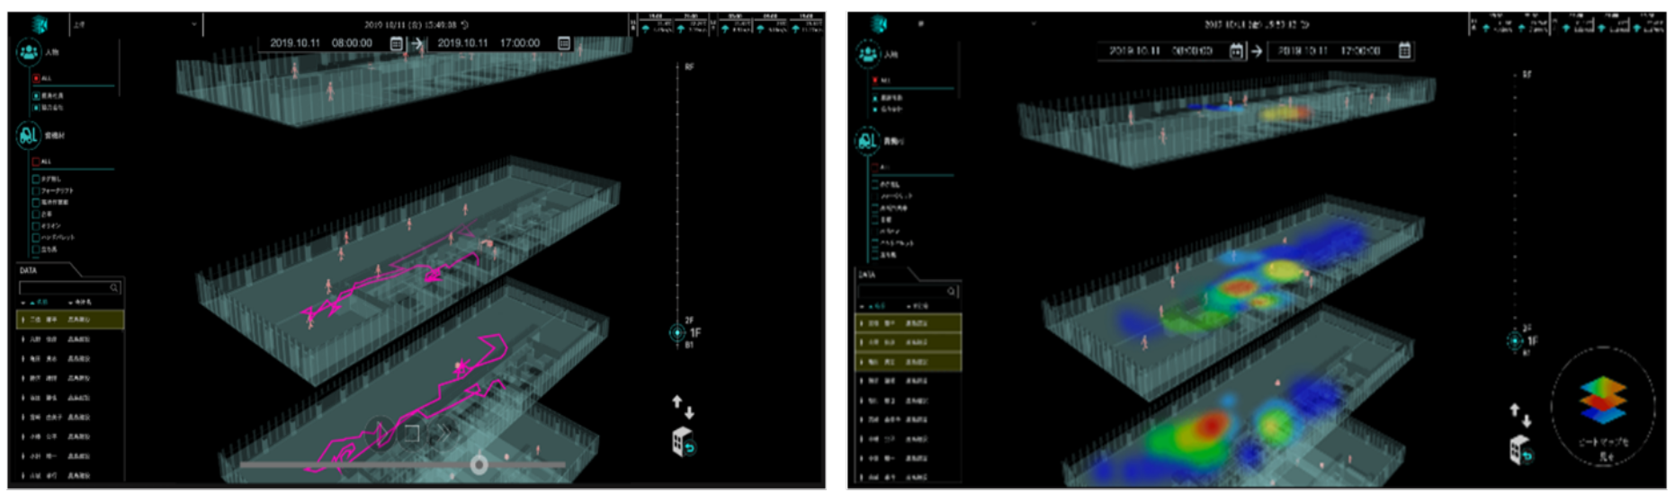This screenshot has height=501, width=1675.
Task: Select the people category icon in left screen
Action: (x=29, y=53)
